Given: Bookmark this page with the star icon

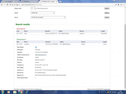Looking at the screenshot, I should pos(121,5).
